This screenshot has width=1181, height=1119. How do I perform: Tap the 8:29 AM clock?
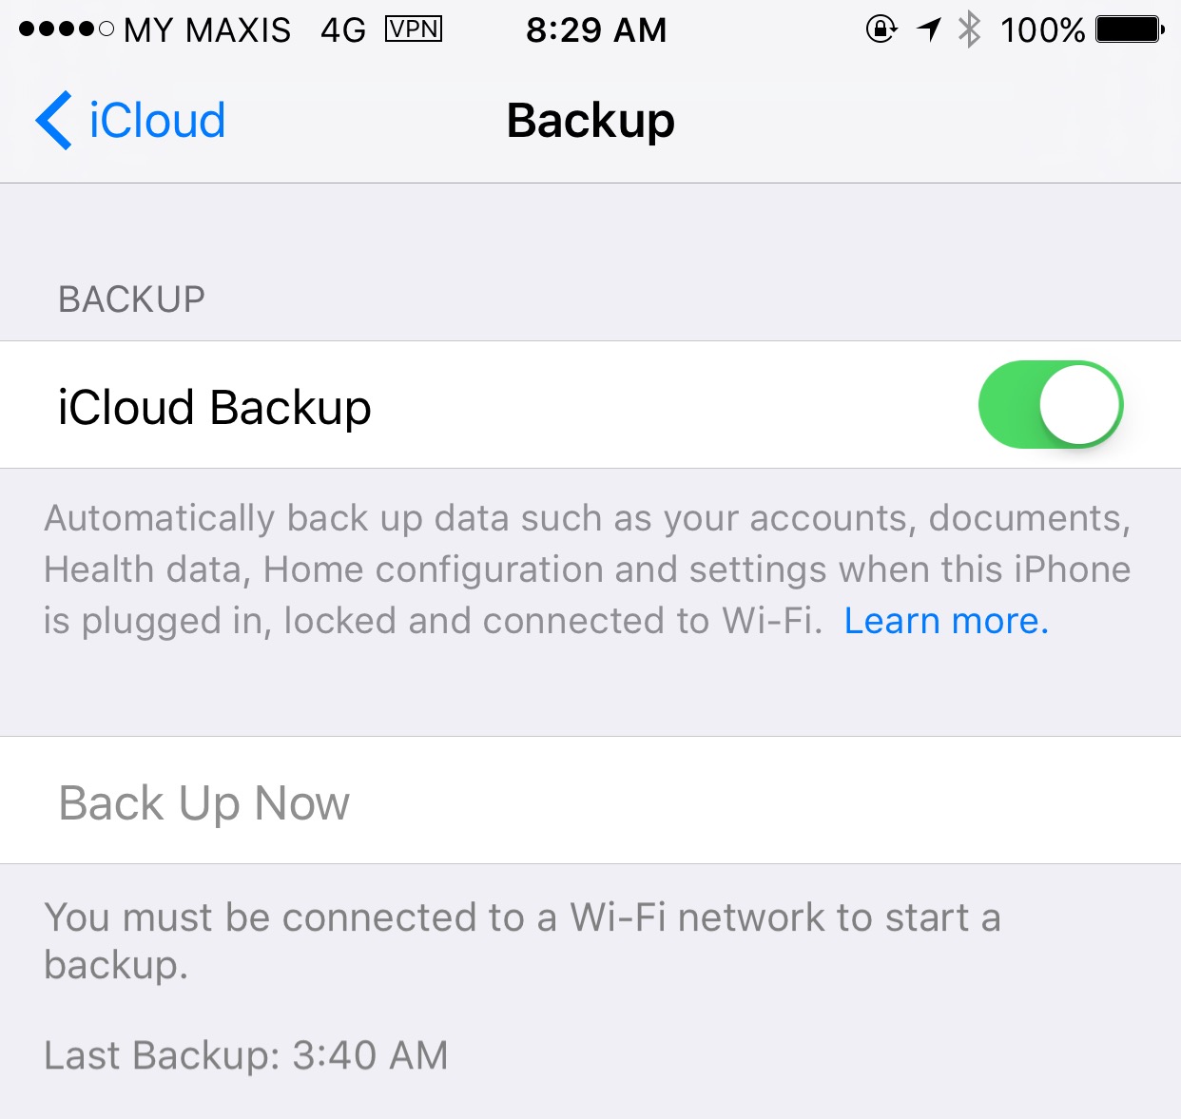tap(596, 30)
